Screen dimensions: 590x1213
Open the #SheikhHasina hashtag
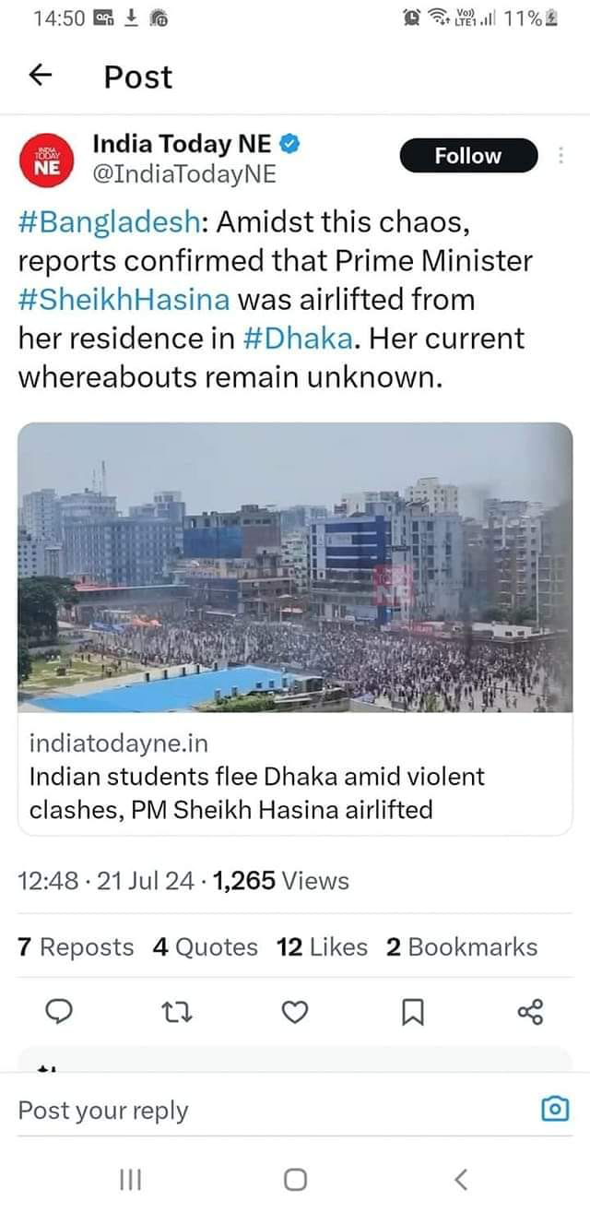pyautogui.click(x=124, y=300)
